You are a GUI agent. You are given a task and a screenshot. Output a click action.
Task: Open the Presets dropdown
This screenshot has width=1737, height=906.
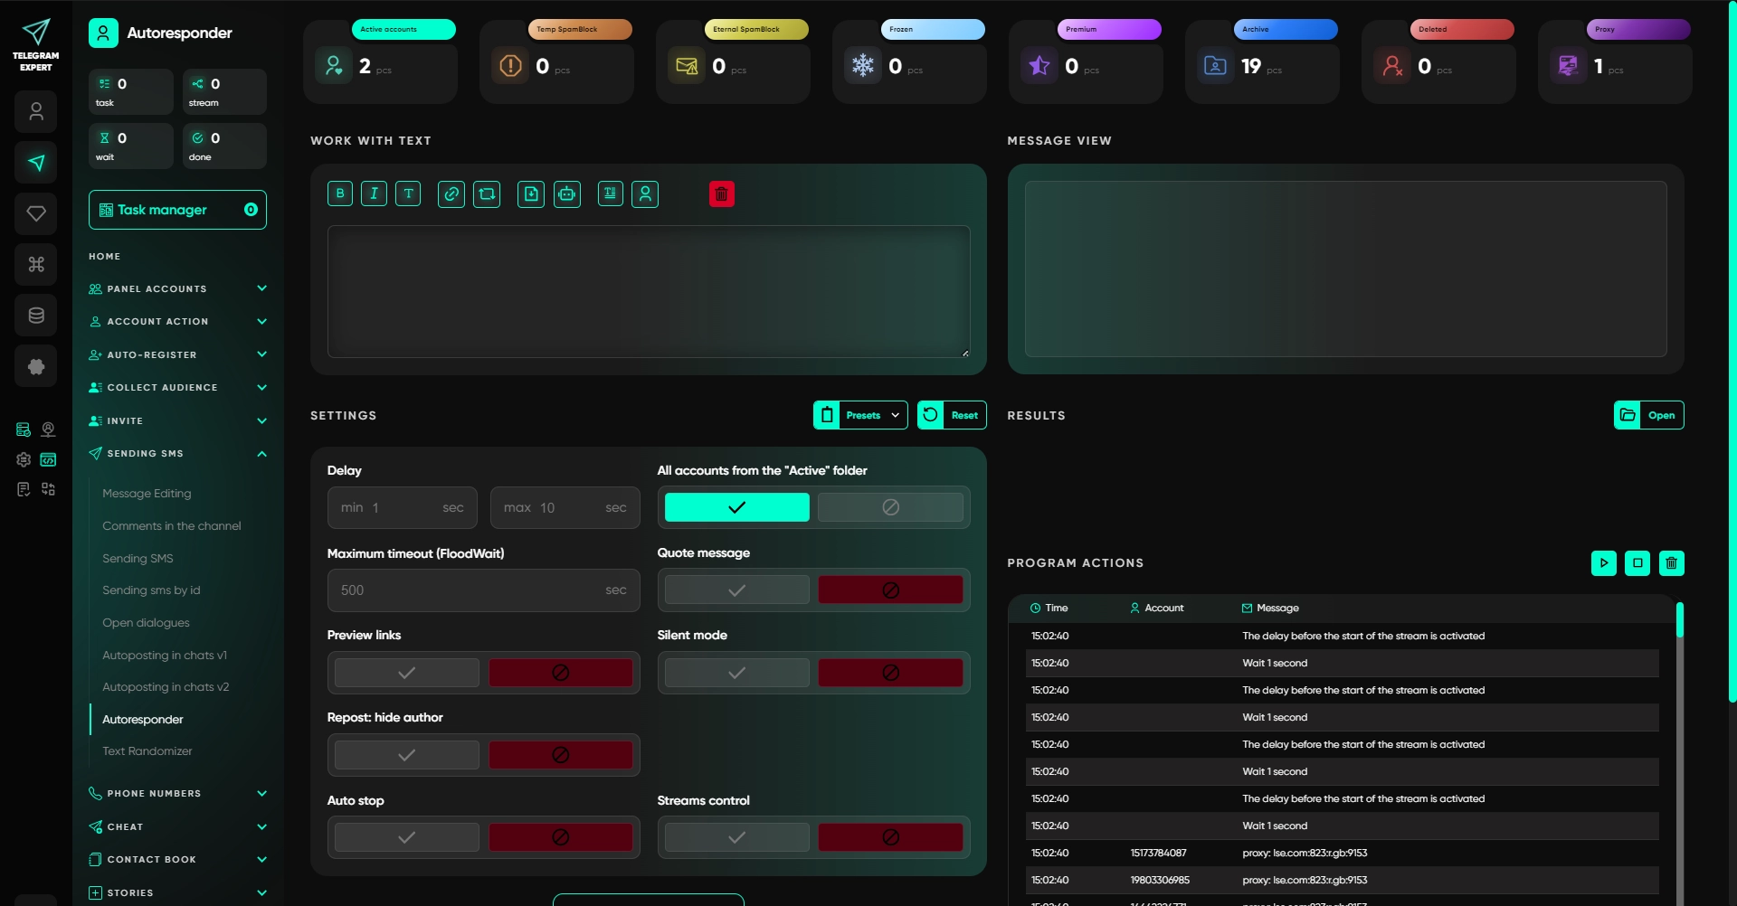coord(860,415)
